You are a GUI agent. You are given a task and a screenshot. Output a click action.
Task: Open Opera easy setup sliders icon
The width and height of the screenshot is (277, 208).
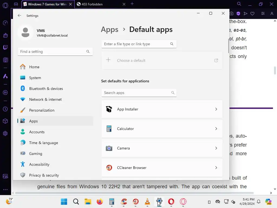pos(263,14)
